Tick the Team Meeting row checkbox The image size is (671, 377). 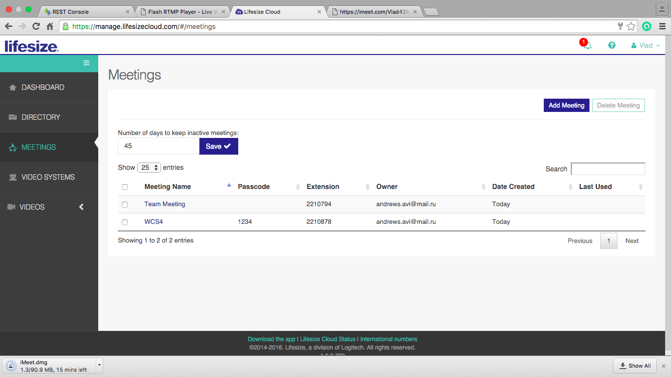pos(125,205)
